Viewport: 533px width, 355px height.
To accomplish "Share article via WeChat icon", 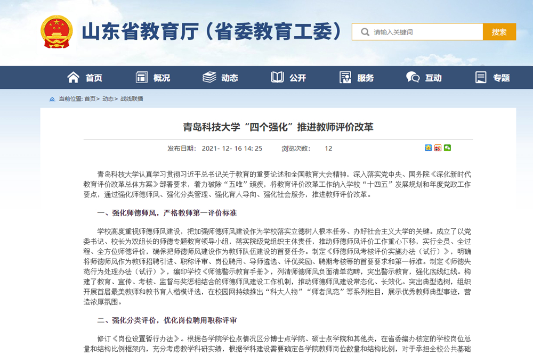I will (447, 148).
